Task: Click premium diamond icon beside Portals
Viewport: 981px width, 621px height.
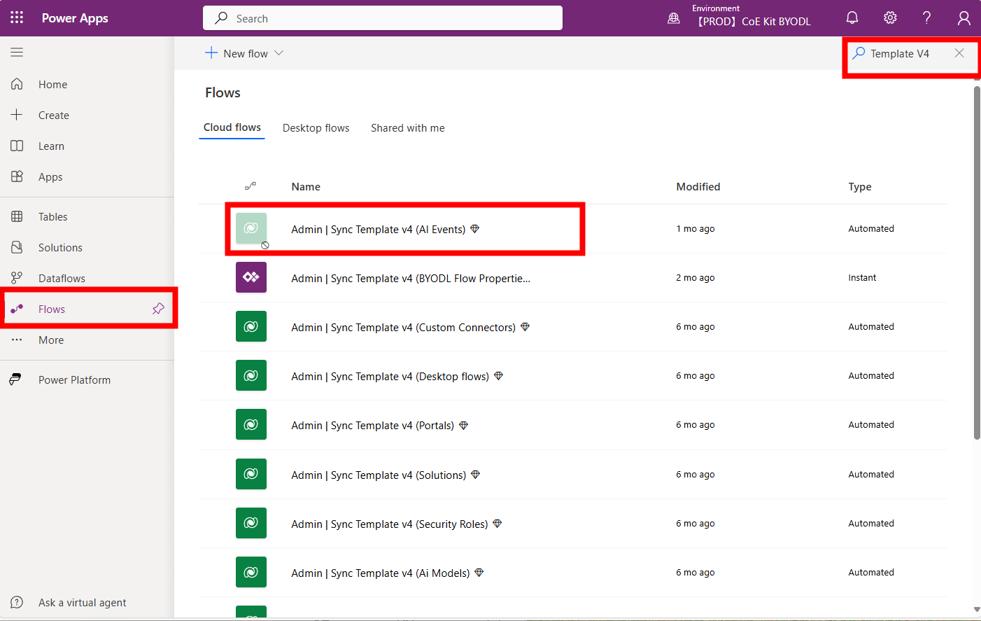Action: click(463, 425)
